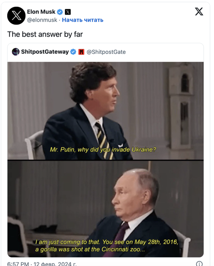This screenshot has height=266, width=214.
Task: Click ShitpostGateway's blue verified checkmark
Action: (x=73, y=52)
